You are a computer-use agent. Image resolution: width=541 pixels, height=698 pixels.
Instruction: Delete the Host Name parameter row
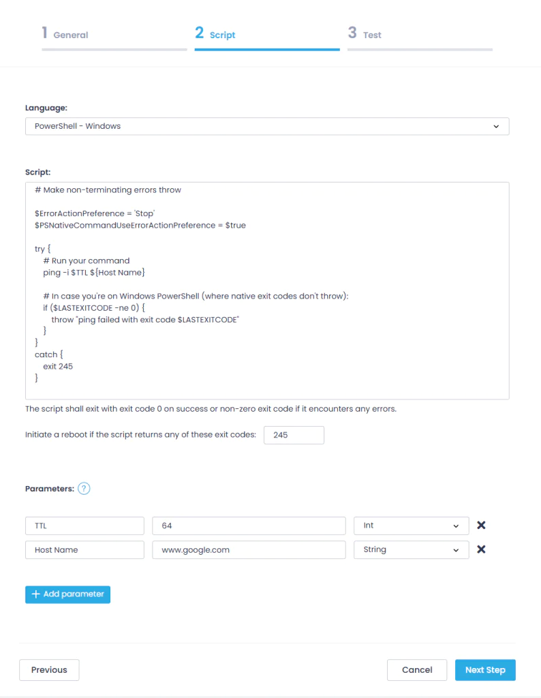pos(481,549)
